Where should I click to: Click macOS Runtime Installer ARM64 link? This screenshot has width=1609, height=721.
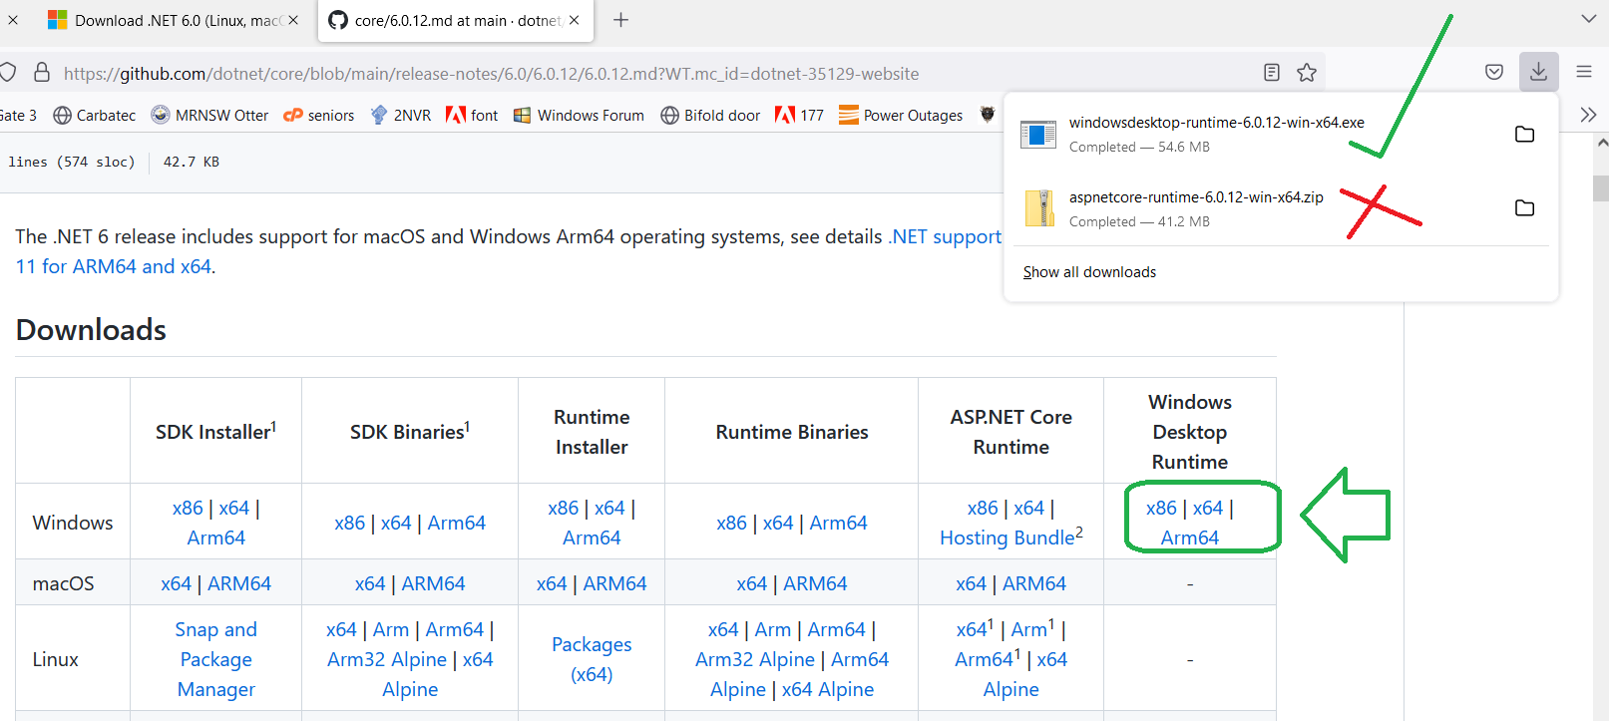614,583
